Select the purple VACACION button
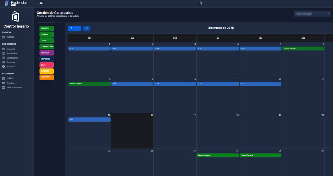The width and height of the screenshot is (333, 176). pos(47,53)
